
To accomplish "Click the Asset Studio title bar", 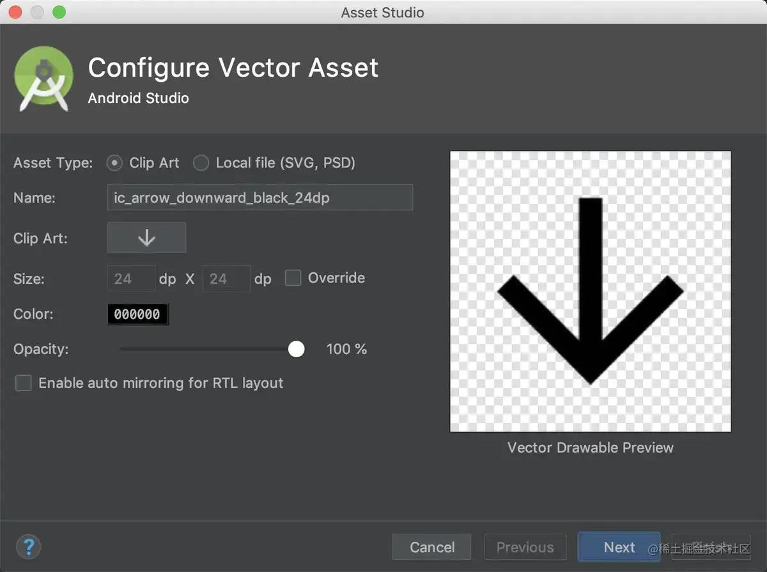I will [x=382, y=12].
